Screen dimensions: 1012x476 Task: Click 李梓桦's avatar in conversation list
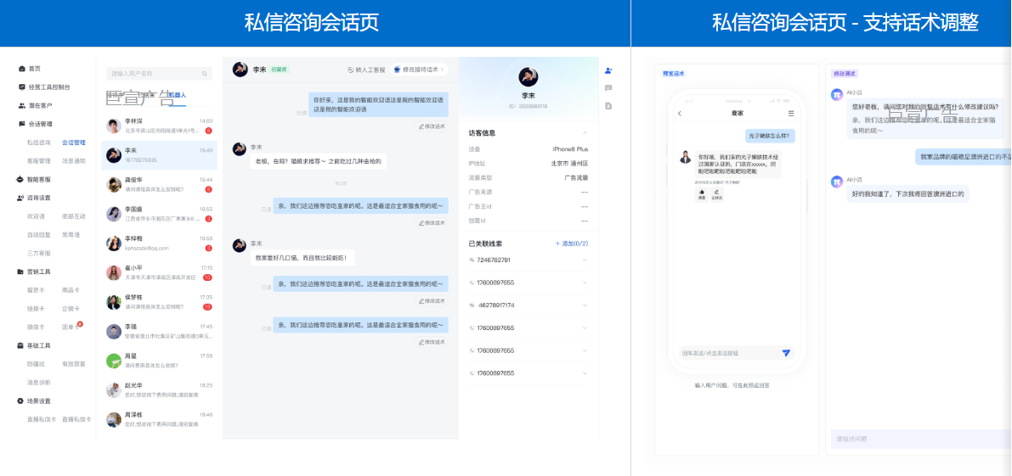tap(114, 243)
